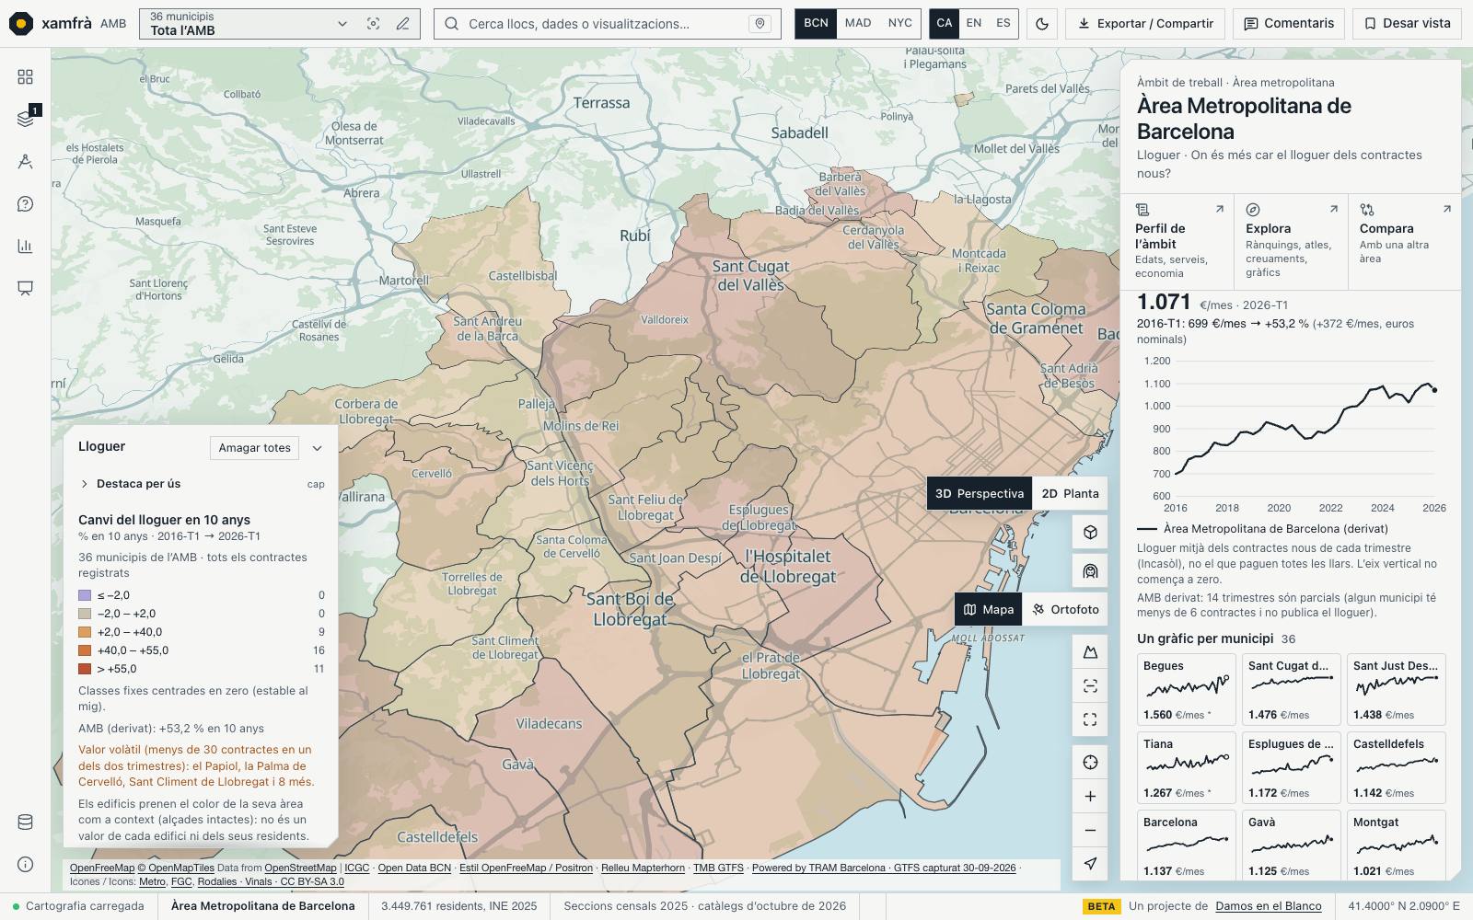The height and width of the screenshot is (920, 1473).
Task: Switch map to 2D Planta view
Action: [1070, 493]
